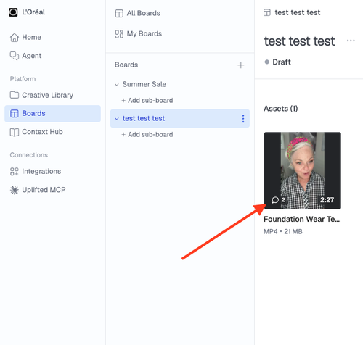Add sub-board under Summer Sale
363x345 pixels.
click(147, 101)
